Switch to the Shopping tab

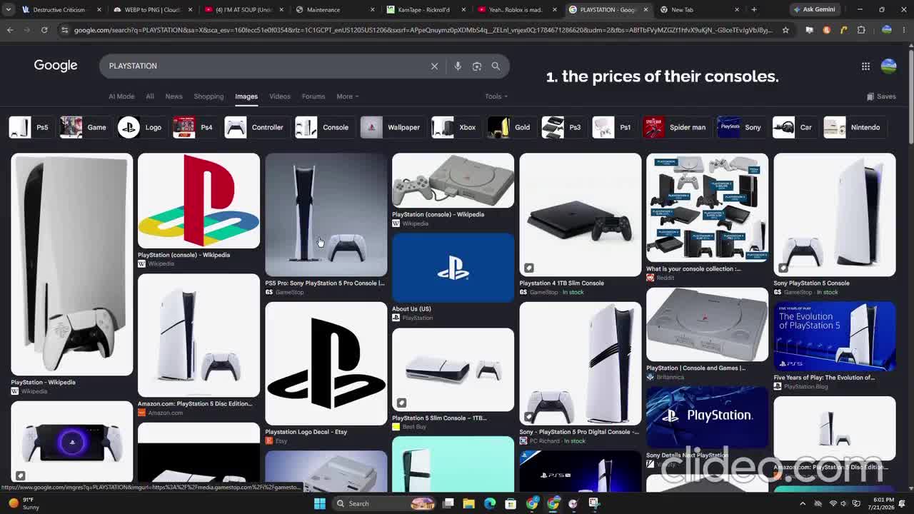click(x=209, y=96)
